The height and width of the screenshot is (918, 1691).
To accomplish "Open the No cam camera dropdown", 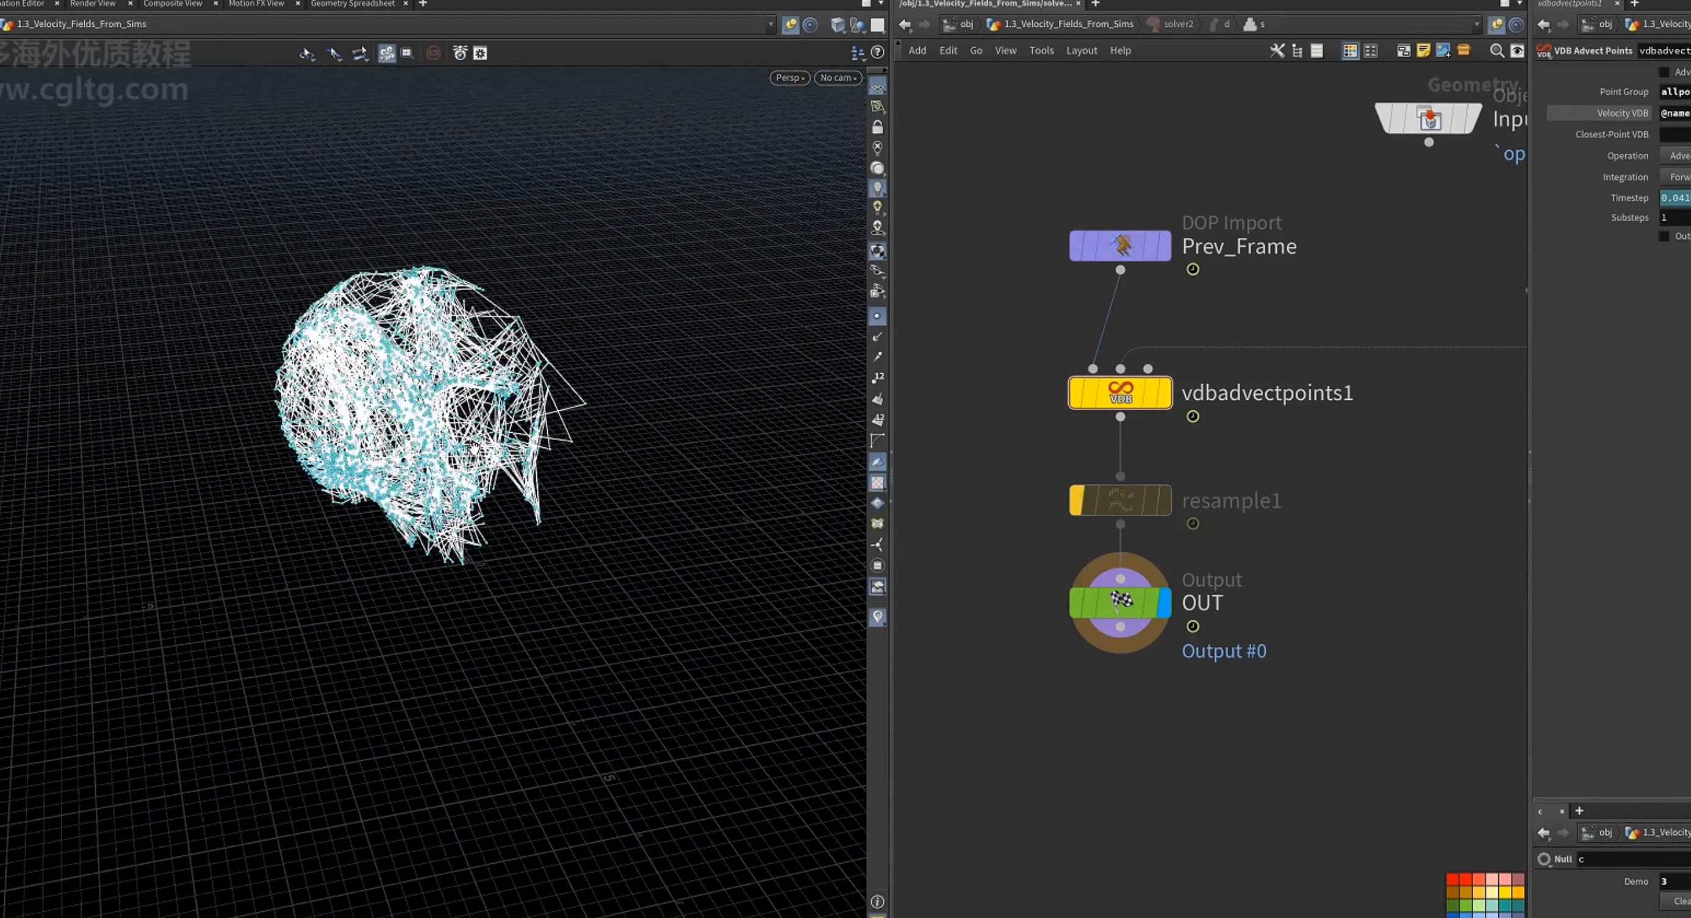I will (838, 77).
